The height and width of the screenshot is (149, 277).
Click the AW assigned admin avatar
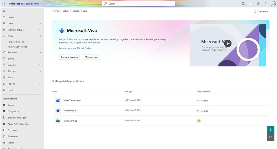click(x=199, y=121)
